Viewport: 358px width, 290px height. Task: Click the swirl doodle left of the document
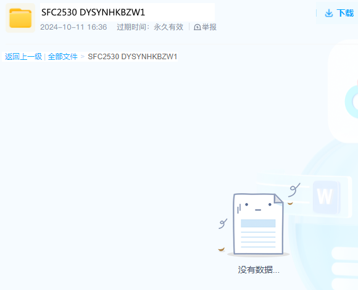[x=223, y=223]
